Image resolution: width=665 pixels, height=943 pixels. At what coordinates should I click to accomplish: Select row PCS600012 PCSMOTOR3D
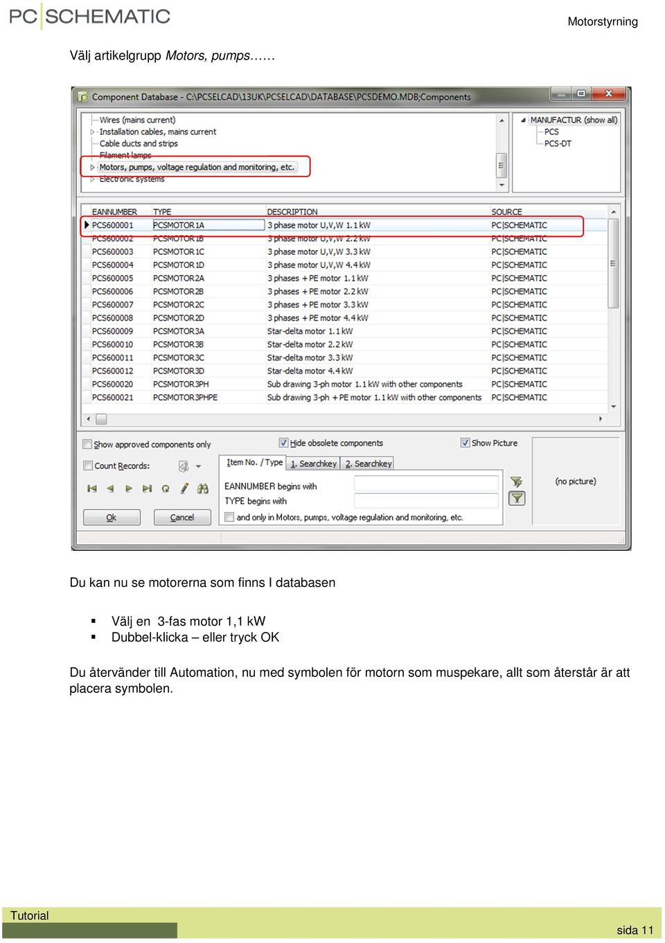345,371
